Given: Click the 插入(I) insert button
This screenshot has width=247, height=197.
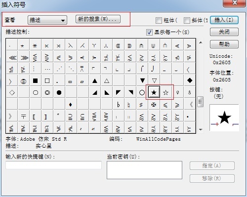Looking at the screenshot, I should (224, 20).
